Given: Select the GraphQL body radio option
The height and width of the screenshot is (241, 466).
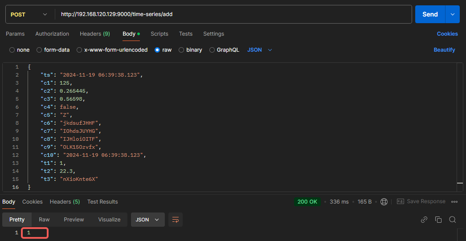Looking at the screenshot, I should tap(212, 50).
